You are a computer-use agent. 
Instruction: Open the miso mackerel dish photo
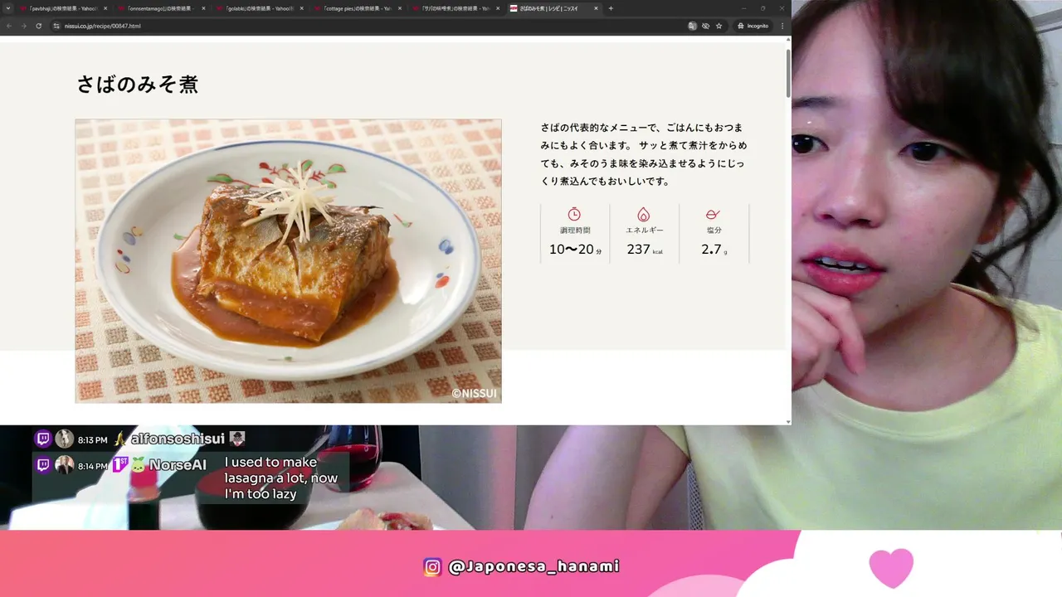coord(288,261)
